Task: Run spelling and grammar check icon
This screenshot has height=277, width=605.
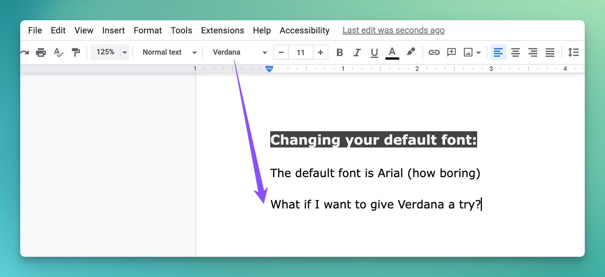Action: (x=58, y=53)
